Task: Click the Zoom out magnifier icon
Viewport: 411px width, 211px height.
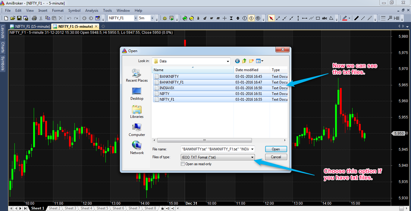Action: tap(191, 18)
